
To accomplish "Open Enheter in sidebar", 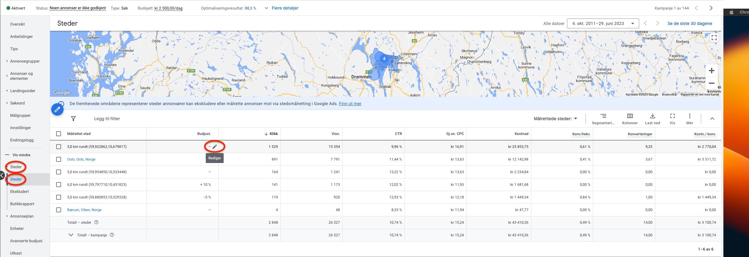I will [x=17, y=228].
